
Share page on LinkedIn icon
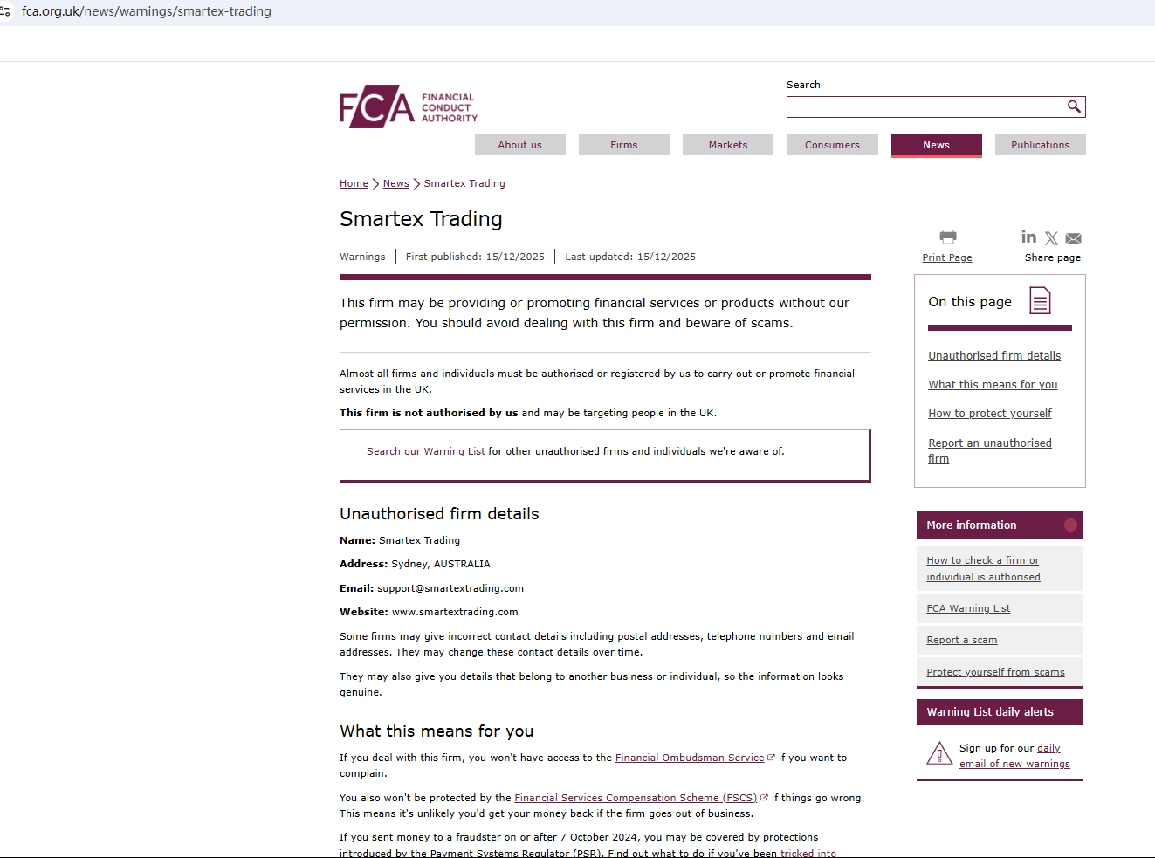click(x=1028, y=237)
